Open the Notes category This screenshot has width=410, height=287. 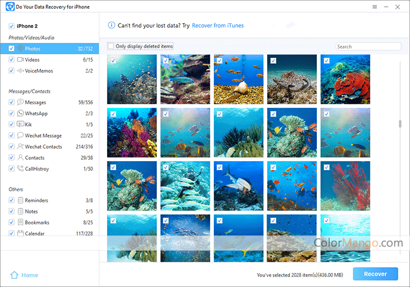(x=31, y=211)
